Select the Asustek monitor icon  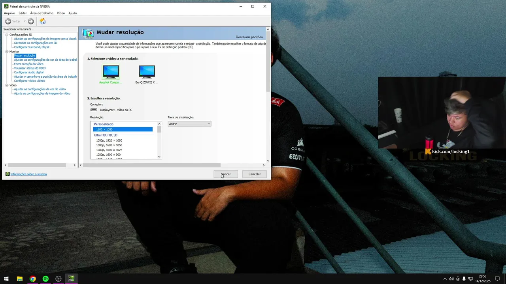(111, 71)
